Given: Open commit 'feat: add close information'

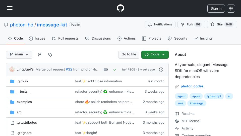Looking at the screenshot, I should (x=98, y=81).
